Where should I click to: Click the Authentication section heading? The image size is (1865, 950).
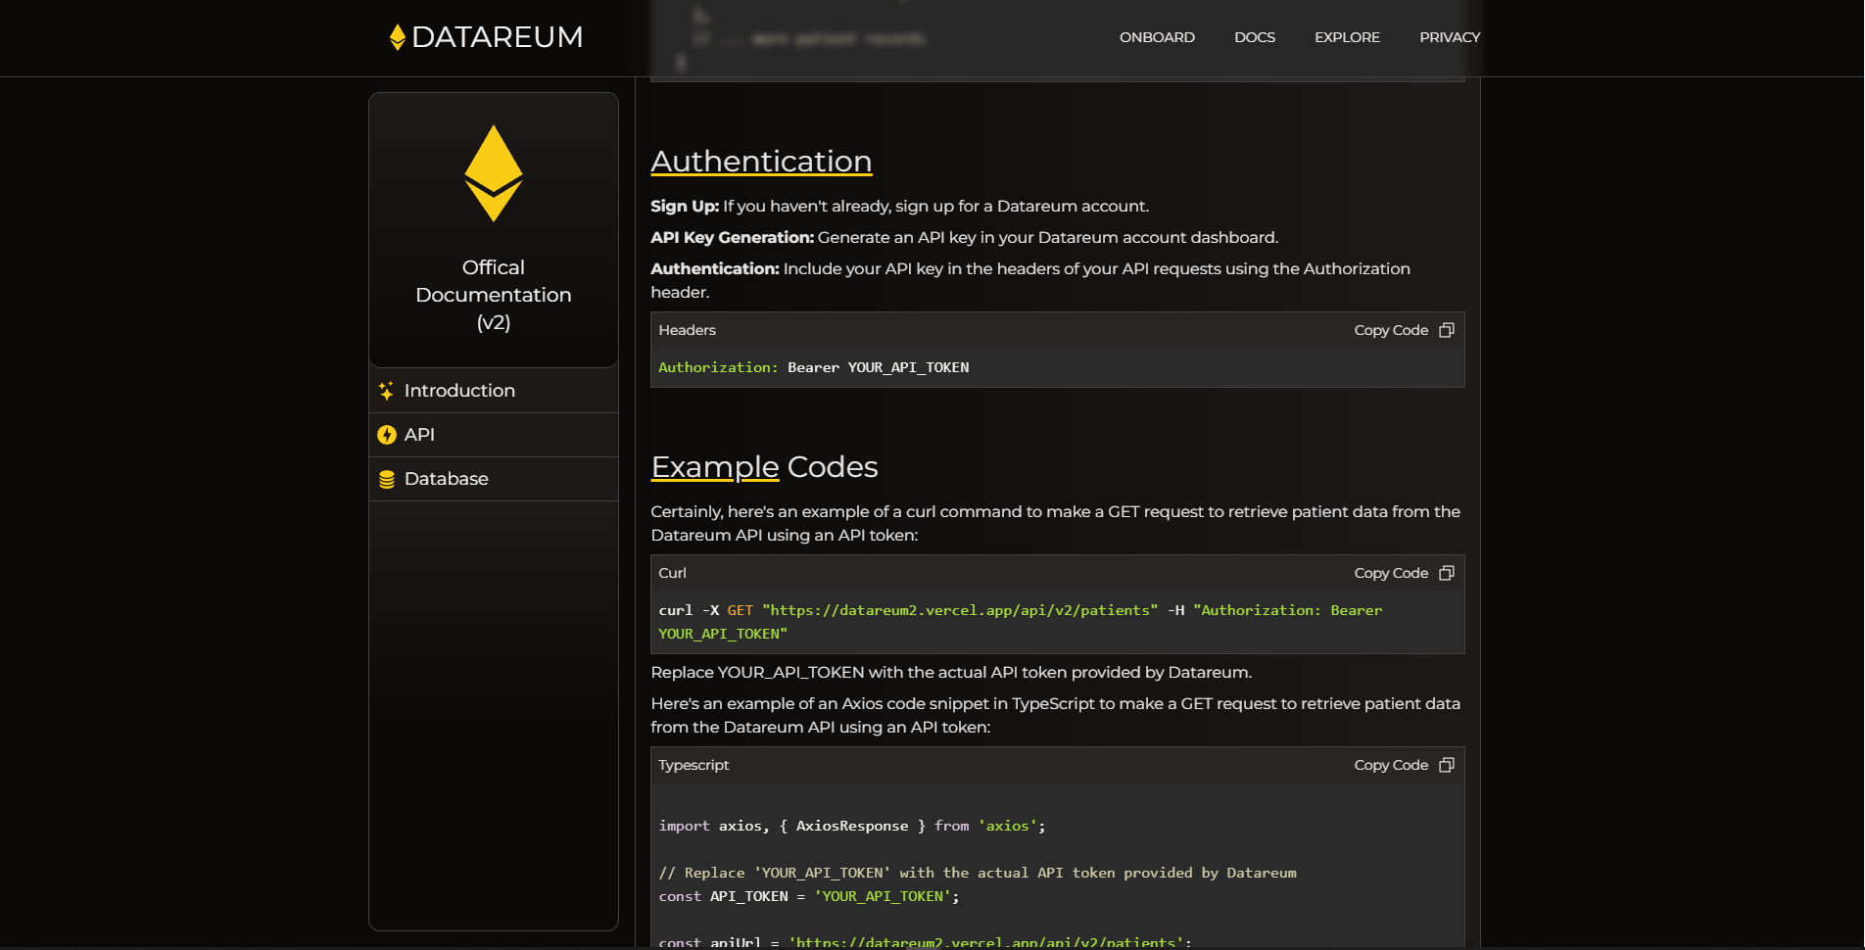pyautogui.click(x=761, y=161)
